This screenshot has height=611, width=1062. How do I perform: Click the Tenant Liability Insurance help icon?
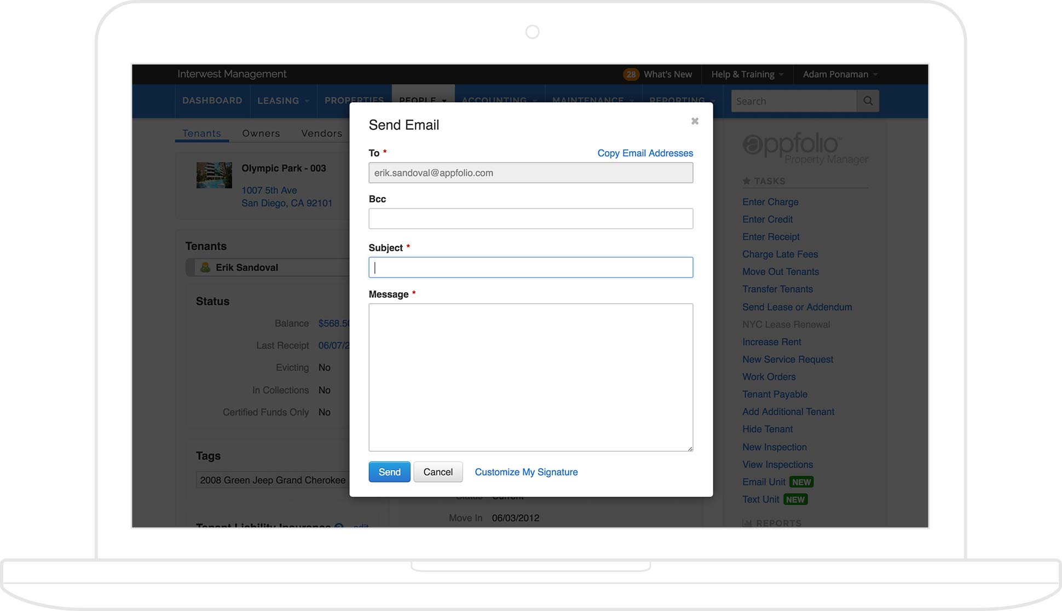[339, 527]
